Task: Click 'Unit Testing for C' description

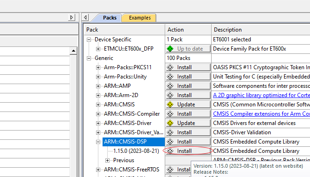Action: [261, 77]
